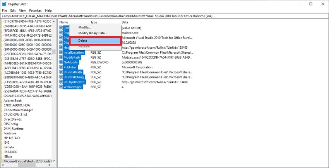
Task: Click the UninstallPath value icon
Action: click(x=61, y=72)
